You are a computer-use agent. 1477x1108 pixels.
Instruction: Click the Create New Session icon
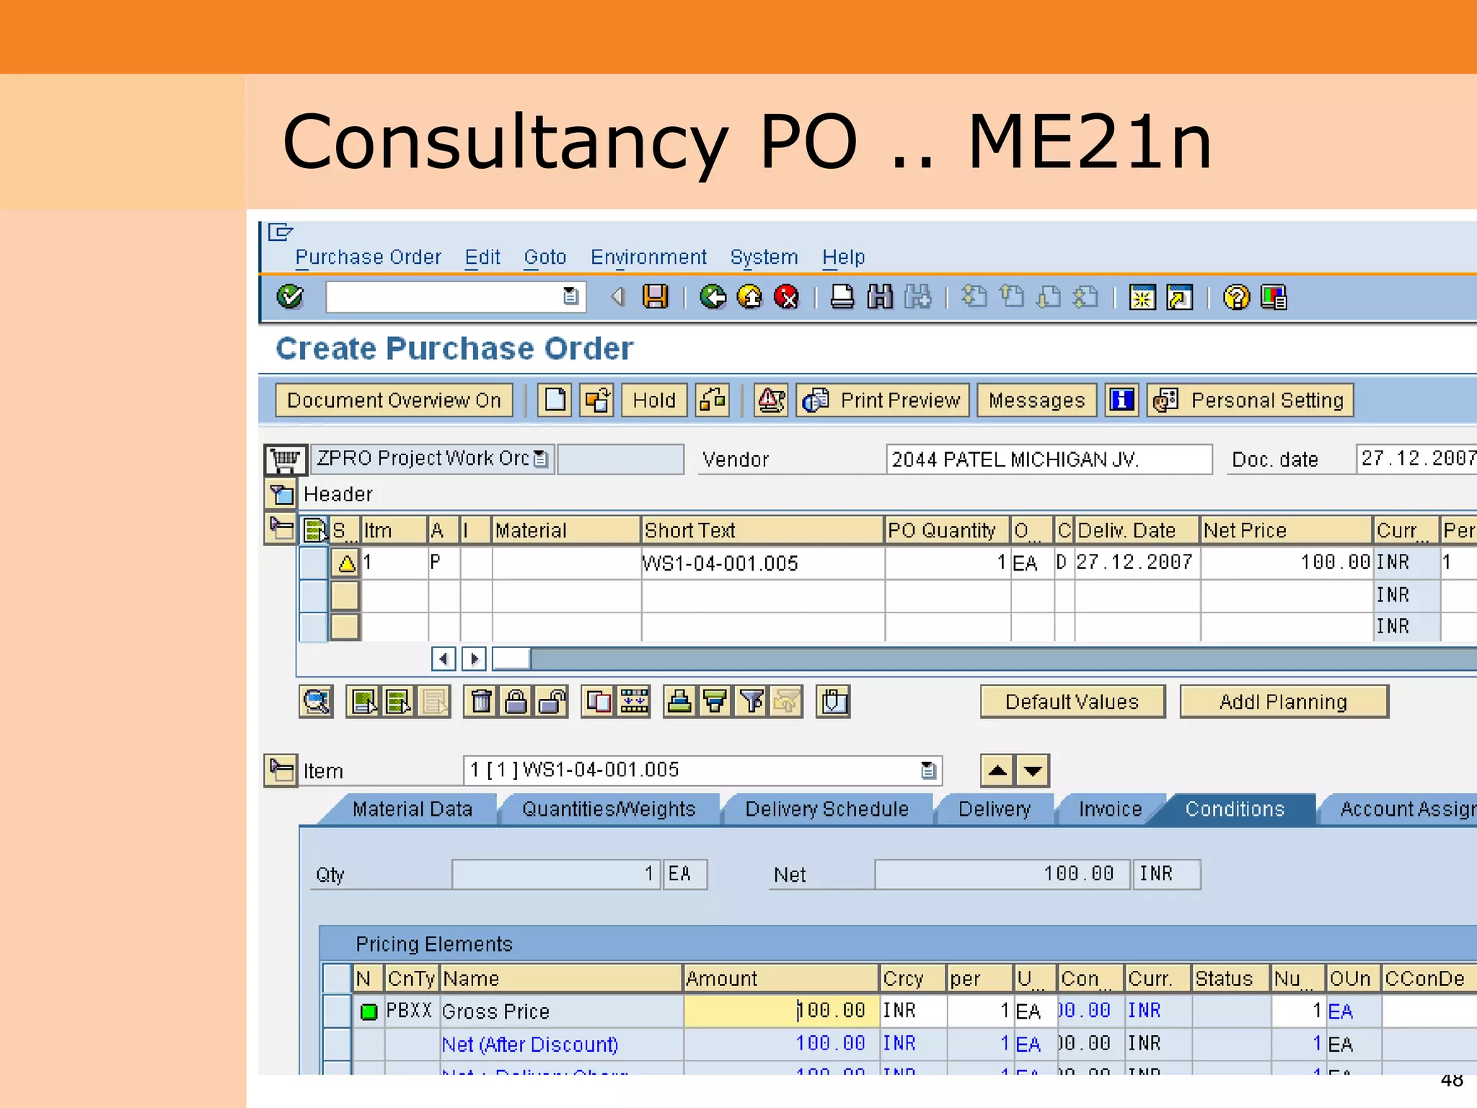1142,296
